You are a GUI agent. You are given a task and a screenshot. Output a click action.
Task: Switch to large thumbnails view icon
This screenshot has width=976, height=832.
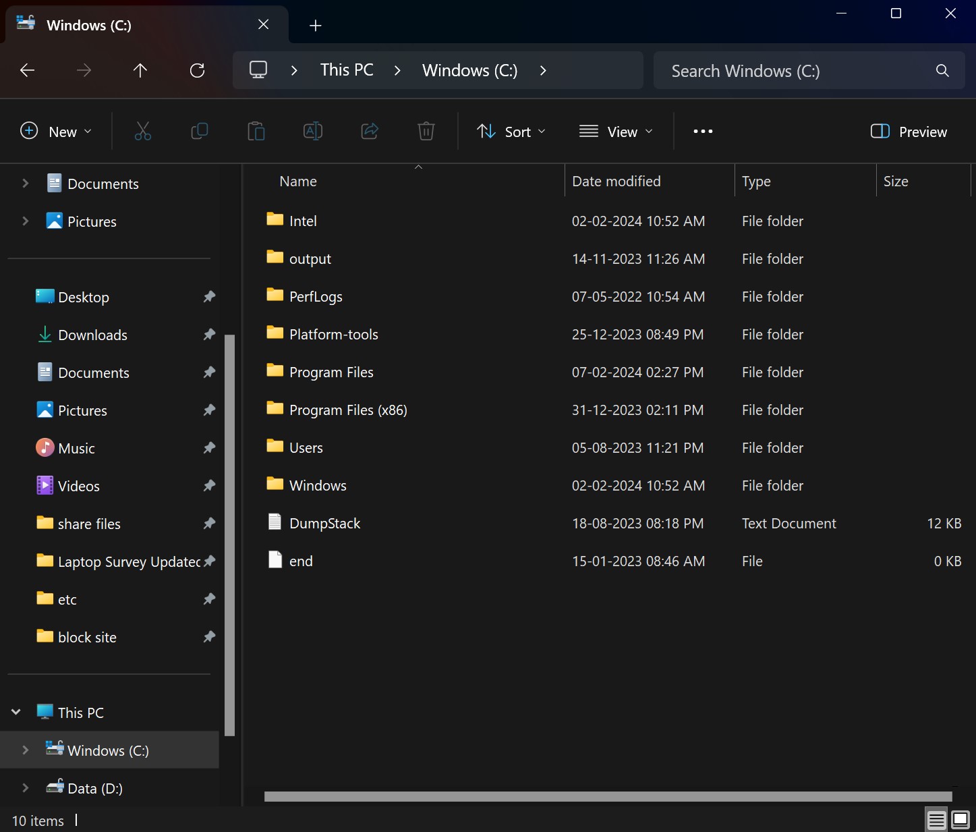click(960, 821)
